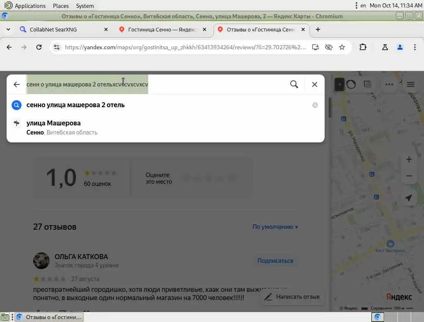
Task: Close the CollabNet SearXNG tab
Action: [x=106, y=29]
